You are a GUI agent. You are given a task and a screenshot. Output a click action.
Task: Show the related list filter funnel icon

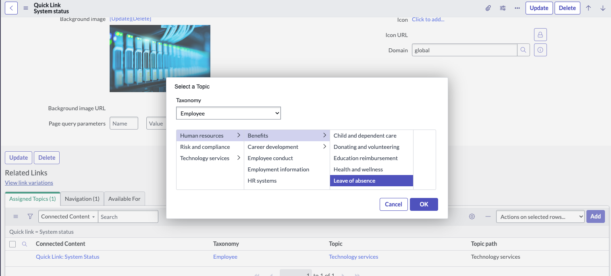click(x=30, y=216)
